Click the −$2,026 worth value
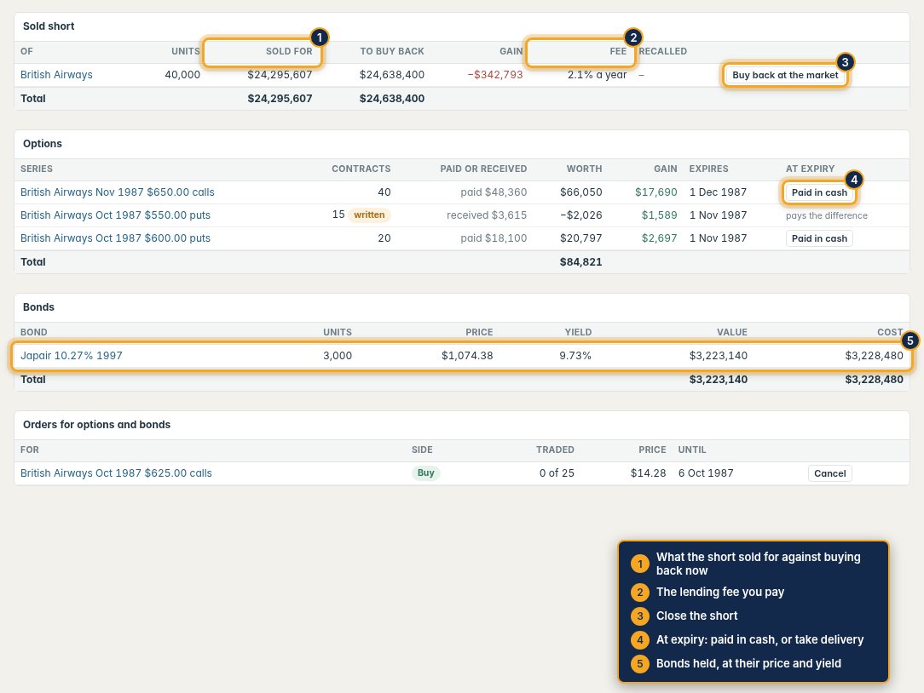 point(581,215)
